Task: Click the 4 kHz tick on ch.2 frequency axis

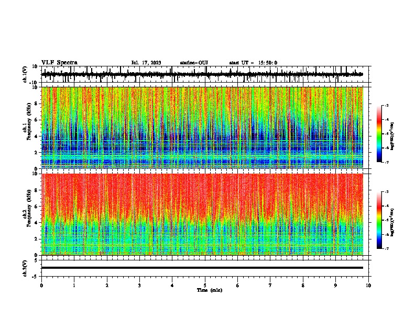Action: click(x=36, y=223)
